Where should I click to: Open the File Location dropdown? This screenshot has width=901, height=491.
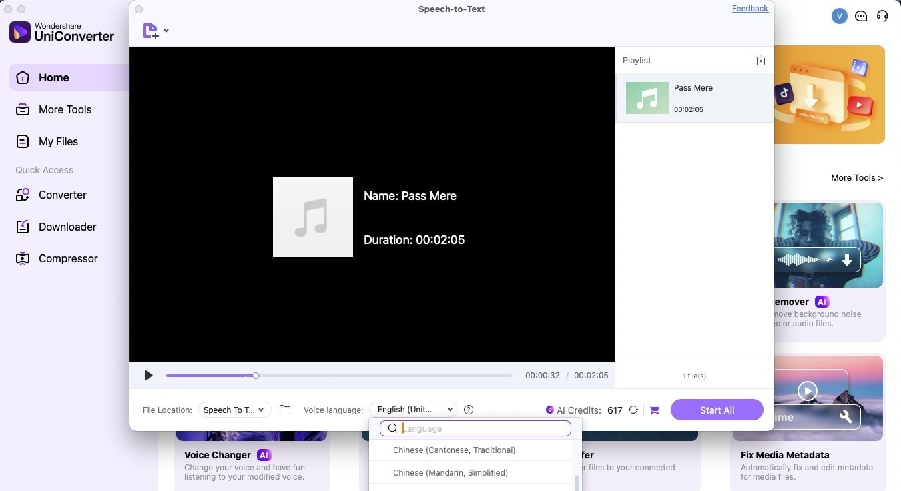(x=234, y=410)
